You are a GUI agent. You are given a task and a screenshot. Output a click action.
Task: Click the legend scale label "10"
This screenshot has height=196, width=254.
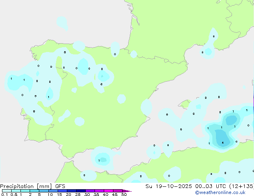(50, 194)
